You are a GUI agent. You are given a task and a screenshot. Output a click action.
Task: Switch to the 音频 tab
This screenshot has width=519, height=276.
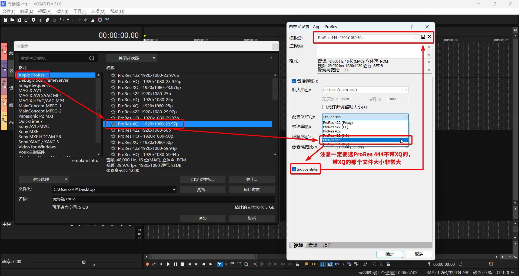click(x=312, y=245)
